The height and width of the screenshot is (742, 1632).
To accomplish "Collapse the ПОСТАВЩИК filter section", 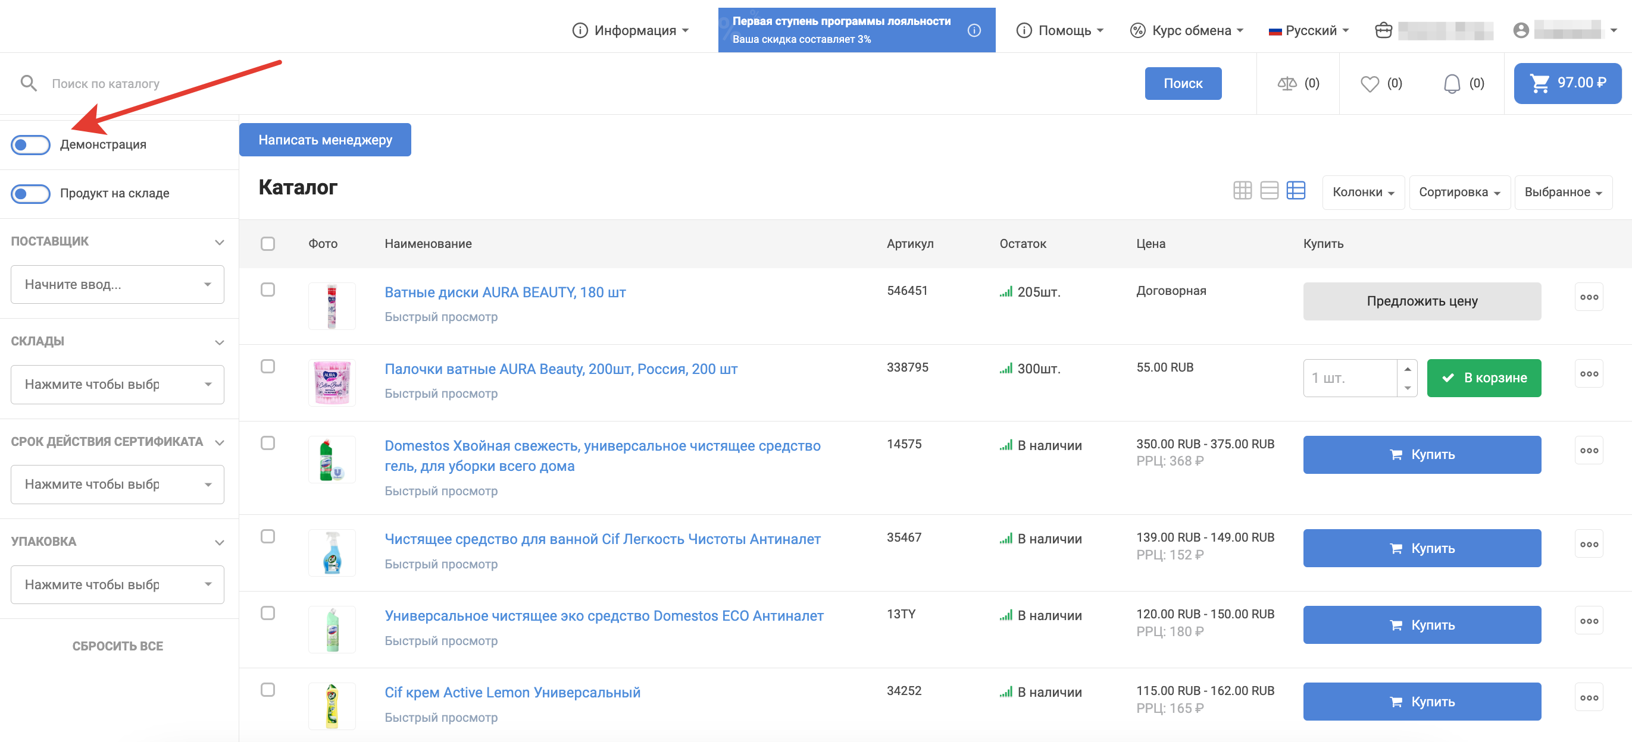I will click(x=219, y=243).
